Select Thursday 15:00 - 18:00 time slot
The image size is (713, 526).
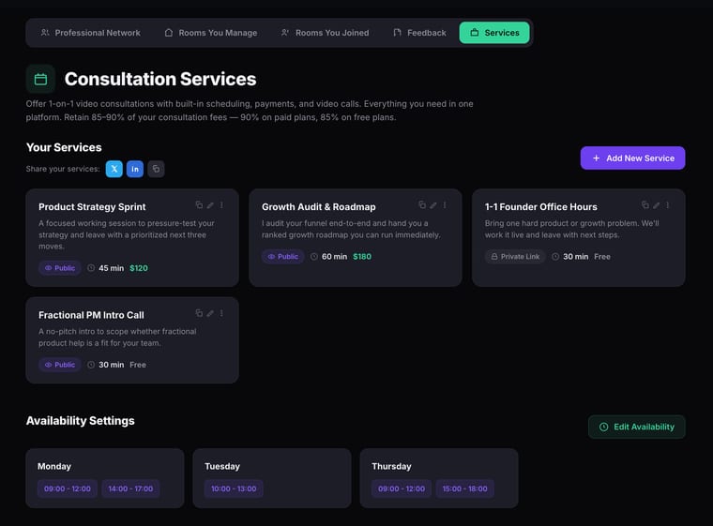(464, 488)
